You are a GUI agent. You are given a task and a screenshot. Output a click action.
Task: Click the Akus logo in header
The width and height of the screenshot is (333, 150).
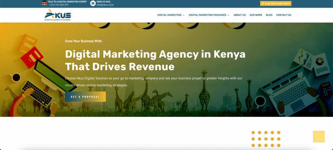(x=58, y=15)
